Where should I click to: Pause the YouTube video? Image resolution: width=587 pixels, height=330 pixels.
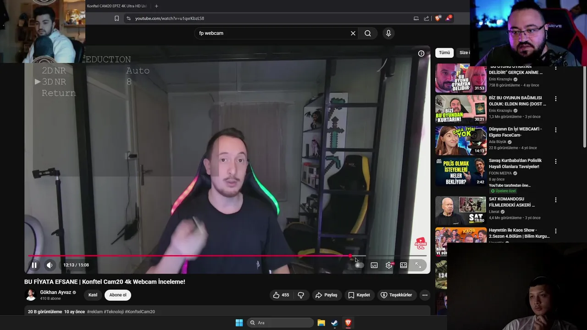click(x=34, y=265)
